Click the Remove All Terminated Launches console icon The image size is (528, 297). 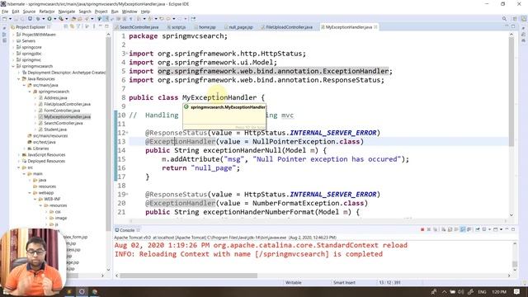point(435,229)
